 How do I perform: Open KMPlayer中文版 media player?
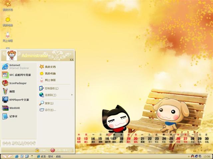coord(19,100)
